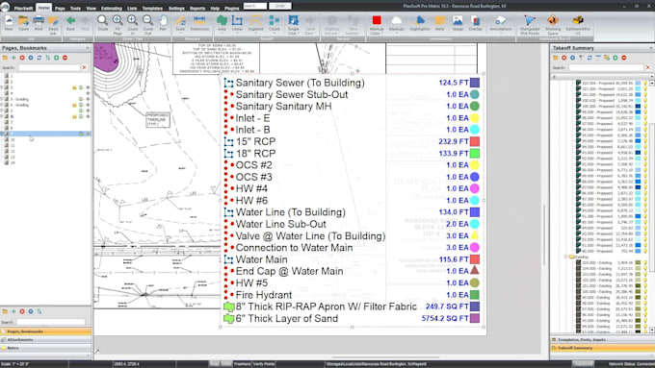Click the 15" RCP red color swatch
Viewport: 655px width, 368px height.
(475, 141)
